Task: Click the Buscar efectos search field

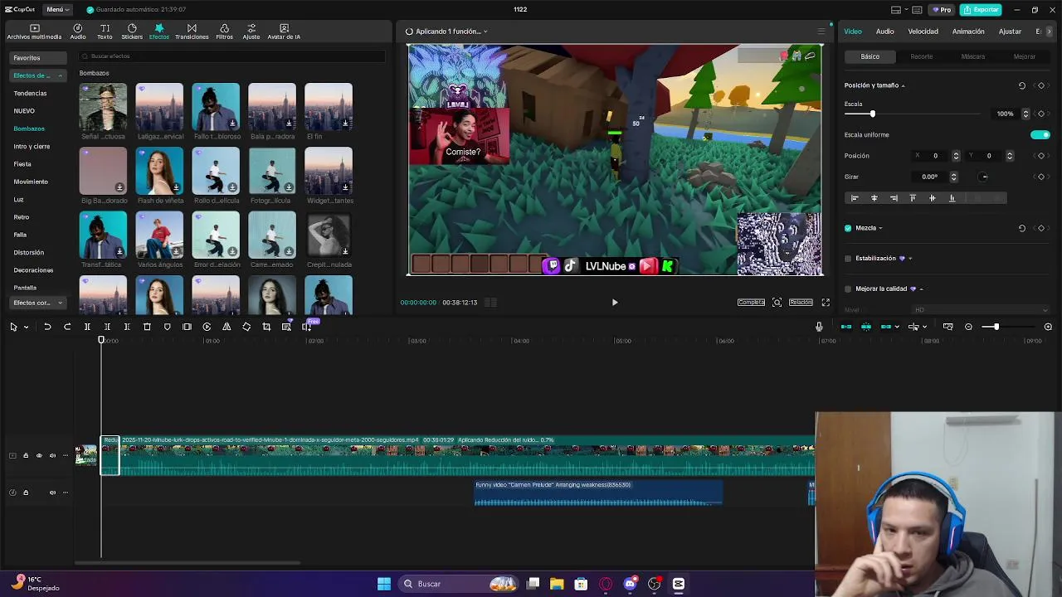Action: coord(232,56)
